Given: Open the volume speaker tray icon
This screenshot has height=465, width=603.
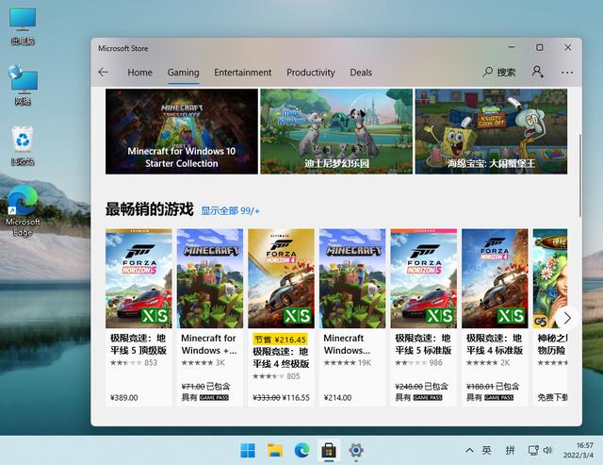Looking at the screenshot, I should coord(547,450).
